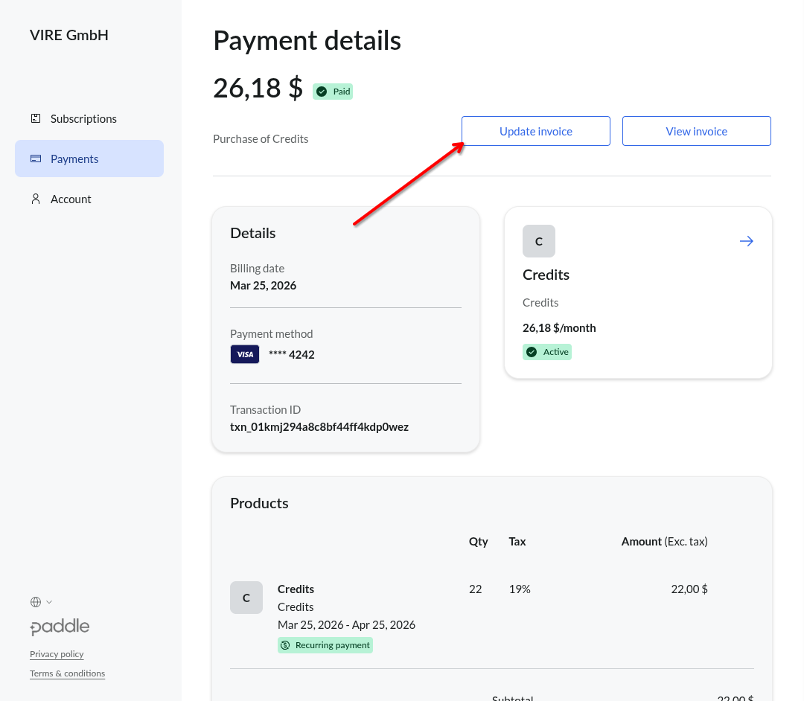Open the Privacy policy link

coord(57,653)
